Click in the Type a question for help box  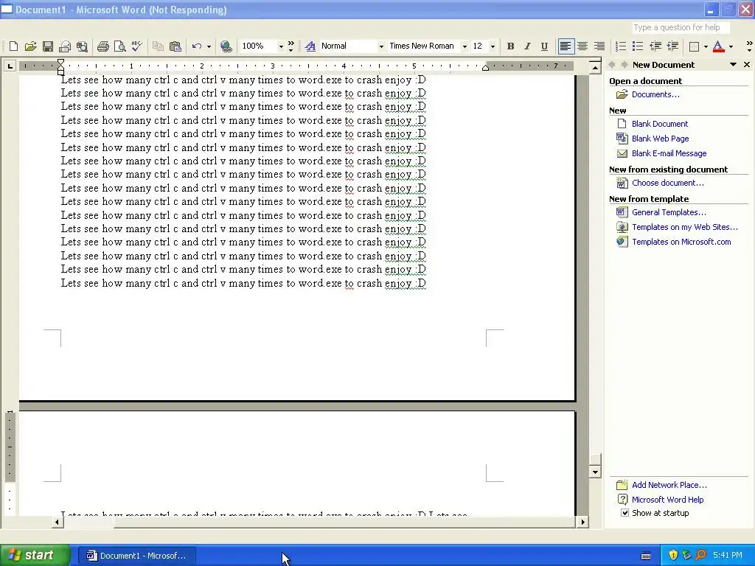coord(680,27)
